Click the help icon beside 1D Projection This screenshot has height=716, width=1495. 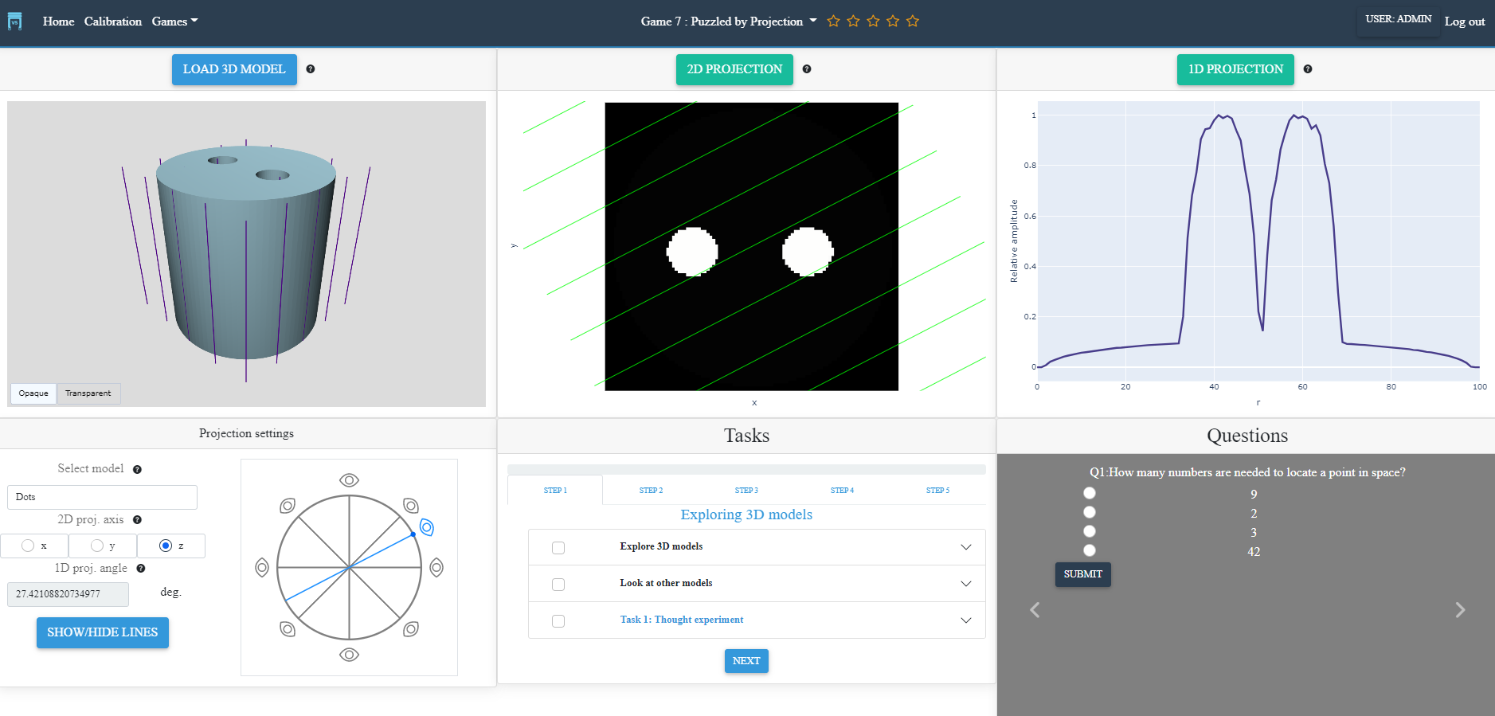1308,69
